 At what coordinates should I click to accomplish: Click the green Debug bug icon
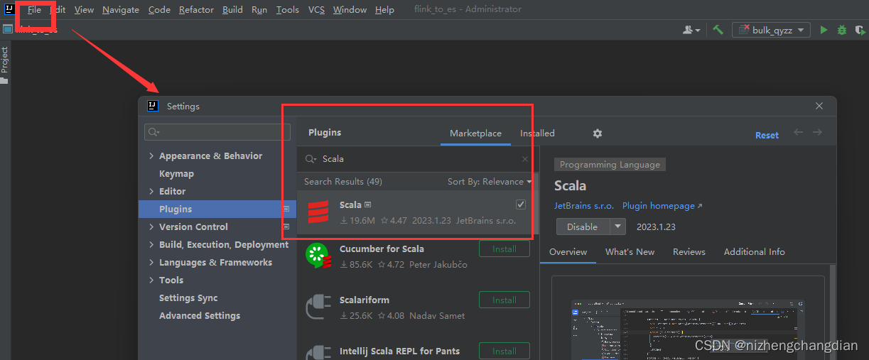click(842, 30)
